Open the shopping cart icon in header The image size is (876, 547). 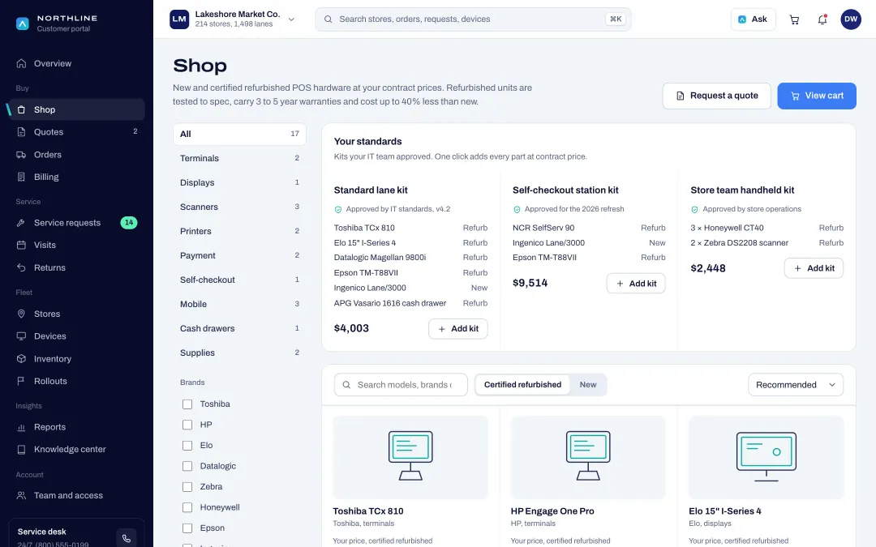click(794, 19)
